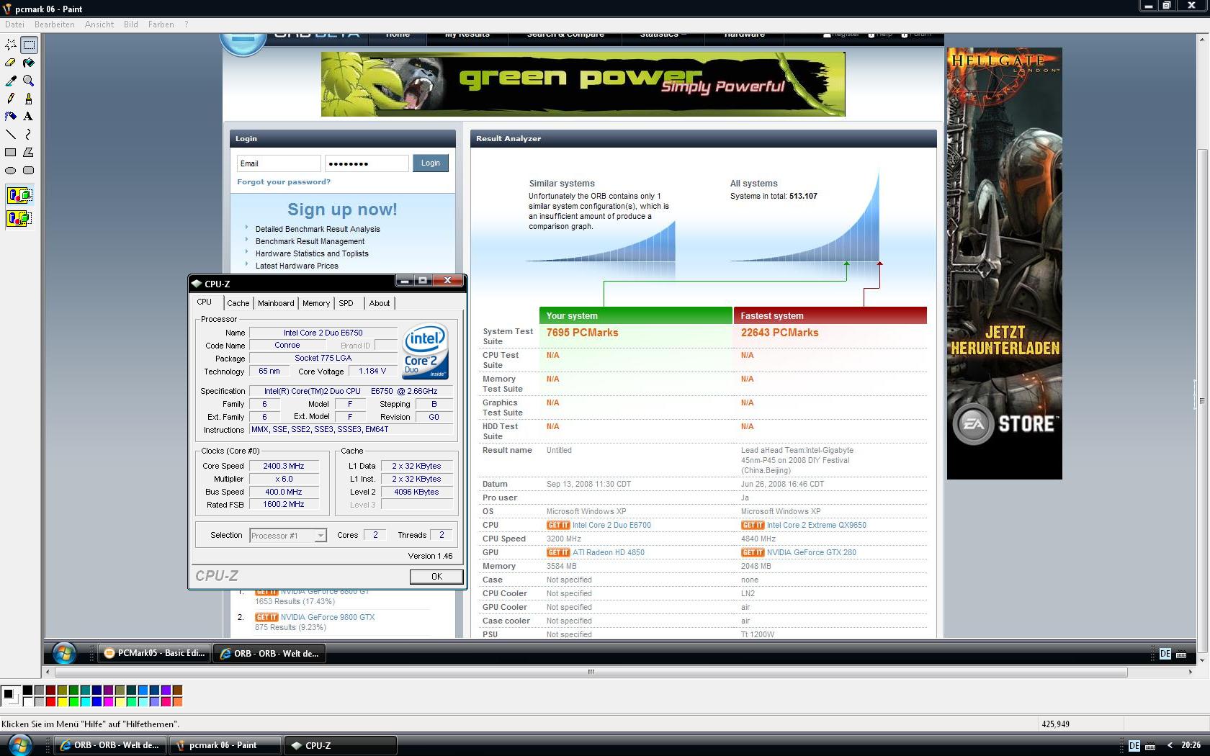Choose the white palette swatch
1210x756 pixels.
(28, 702)
